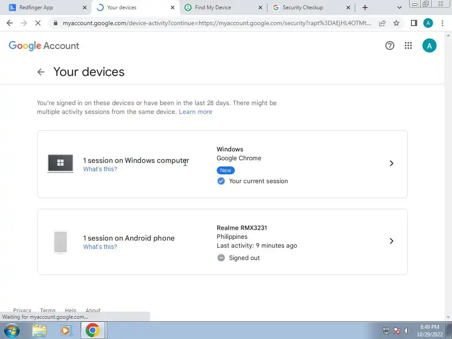Expand the tab search dropdown arrow
The image size is (452, 339).
tap(399, 8)
